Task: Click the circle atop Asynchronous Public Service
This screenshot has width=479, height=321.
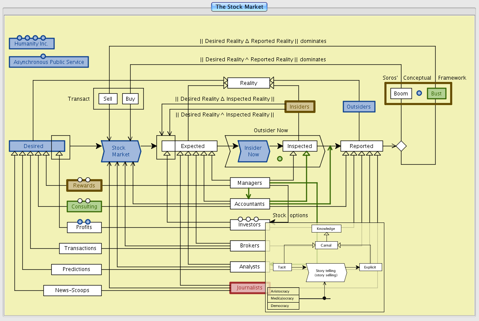Action: point(43,56)
